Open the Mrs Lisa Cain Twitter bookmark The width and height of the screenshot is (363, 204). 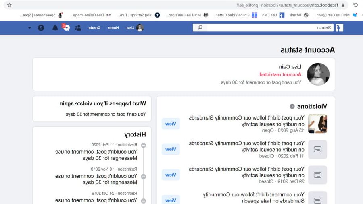pyautogui.click(x=336, y=15)
